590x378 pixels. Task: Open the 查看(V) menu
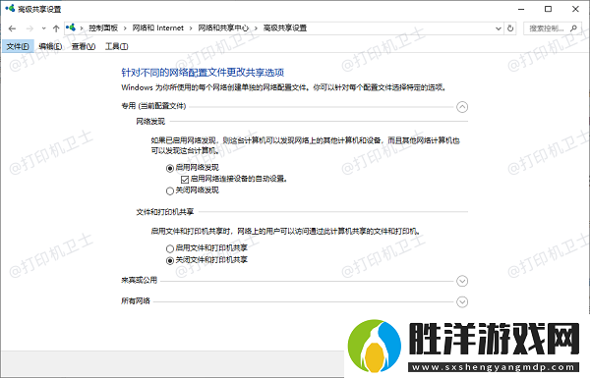[x=84, y=46]
